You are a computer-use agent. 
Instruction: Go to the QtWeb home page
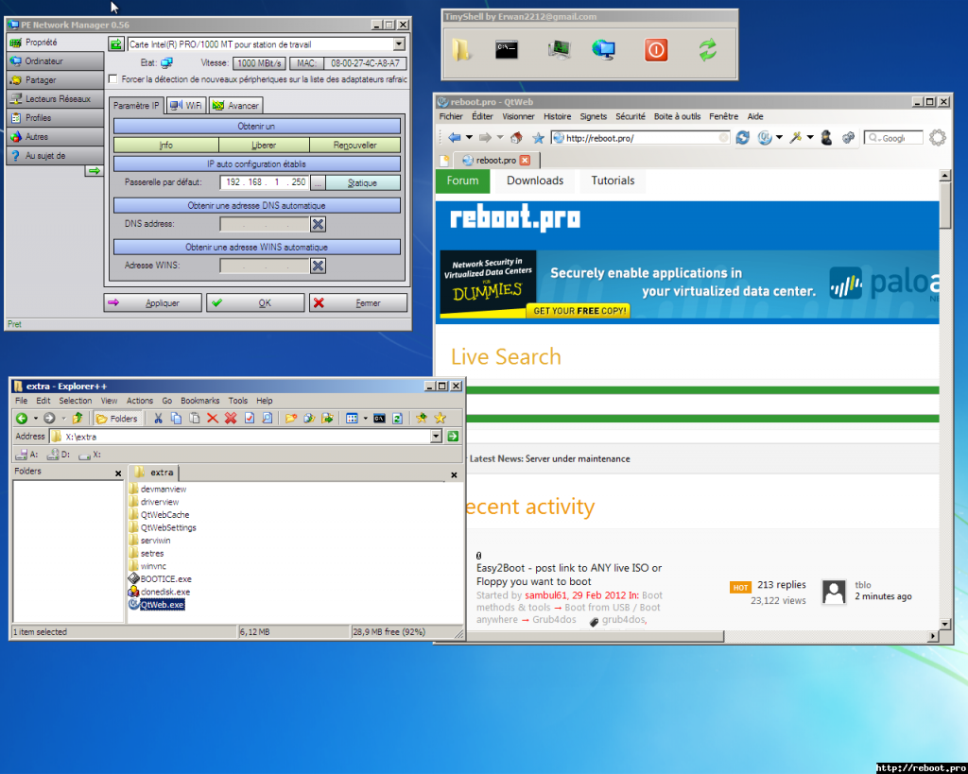518,138
